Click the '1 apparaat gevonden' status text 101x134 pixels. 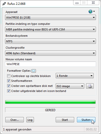click(17, 129)
